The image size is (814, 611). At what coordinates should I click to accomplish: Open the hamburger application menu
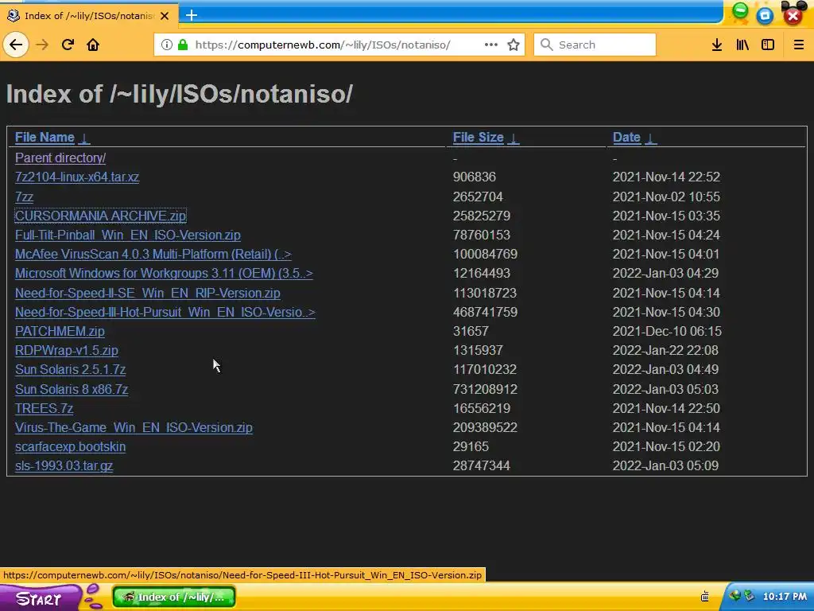click(799, 45)
